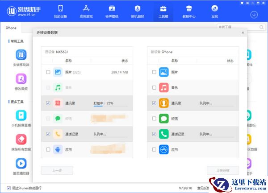The image size is (268, 193).
Task: Click the old device green music icon
Action: (58, 87)
